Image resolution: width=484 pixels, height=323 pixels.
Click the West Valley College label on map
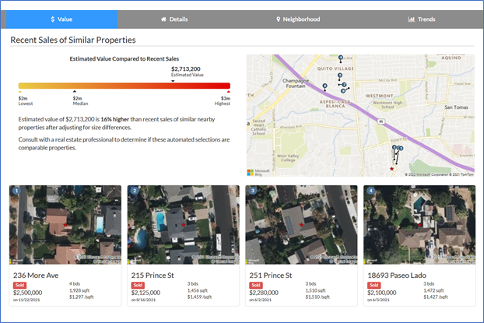[x=288, y=158]
